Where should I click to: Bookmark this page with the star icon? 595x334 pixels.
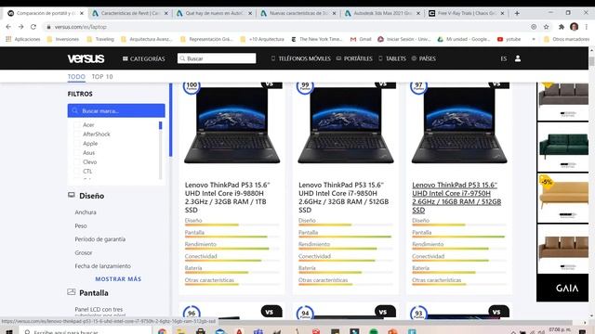[x=546, y=27]
